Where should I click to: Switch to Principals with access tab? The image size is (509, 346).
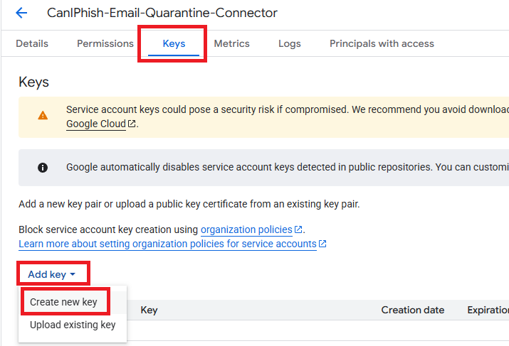point(382,43)
